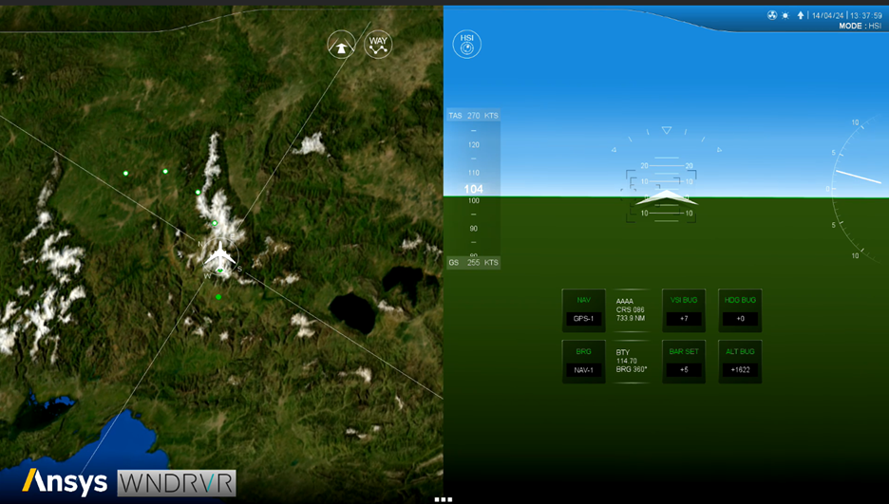
Task: Click the track-up map orientation icon
Action: 341,45
